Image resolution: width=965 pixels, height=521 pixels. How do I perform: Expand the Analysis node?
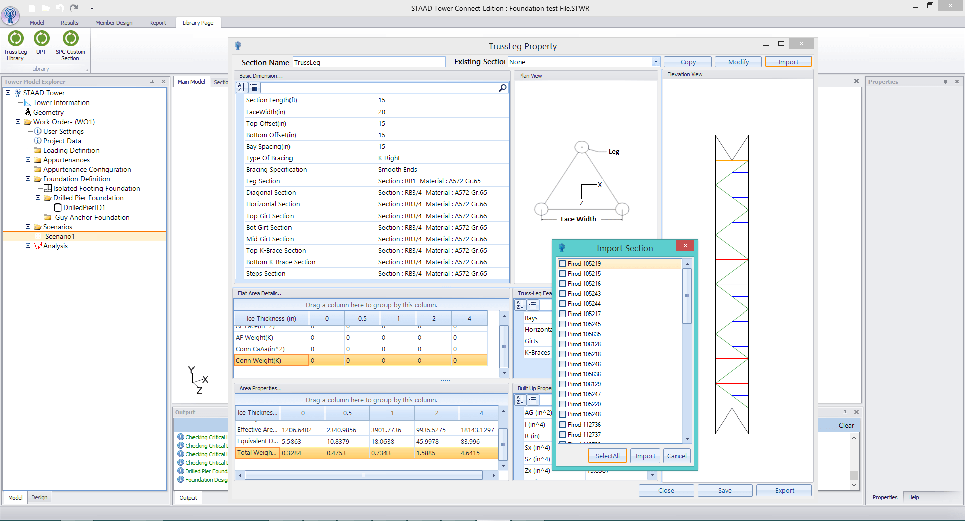28,246
